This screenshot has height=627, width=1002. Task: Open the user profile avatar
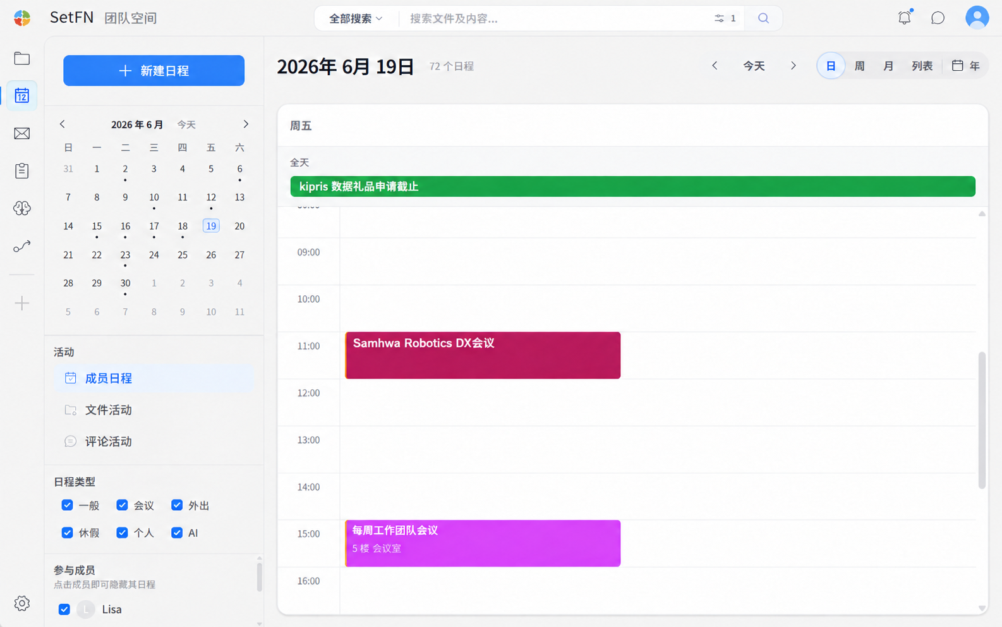coord(977,18)
